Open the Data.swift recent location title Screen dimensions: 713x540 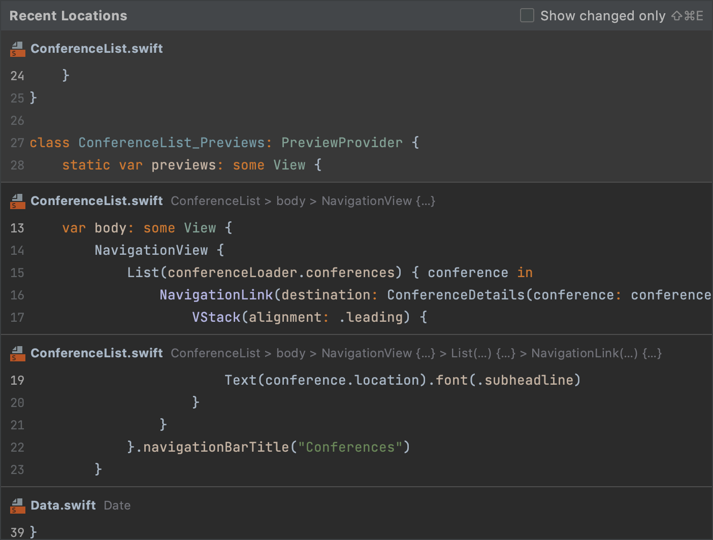[x=63, y=505]
